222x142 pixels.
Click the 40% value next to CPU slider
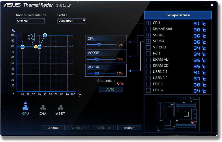(x=120, y=45)
